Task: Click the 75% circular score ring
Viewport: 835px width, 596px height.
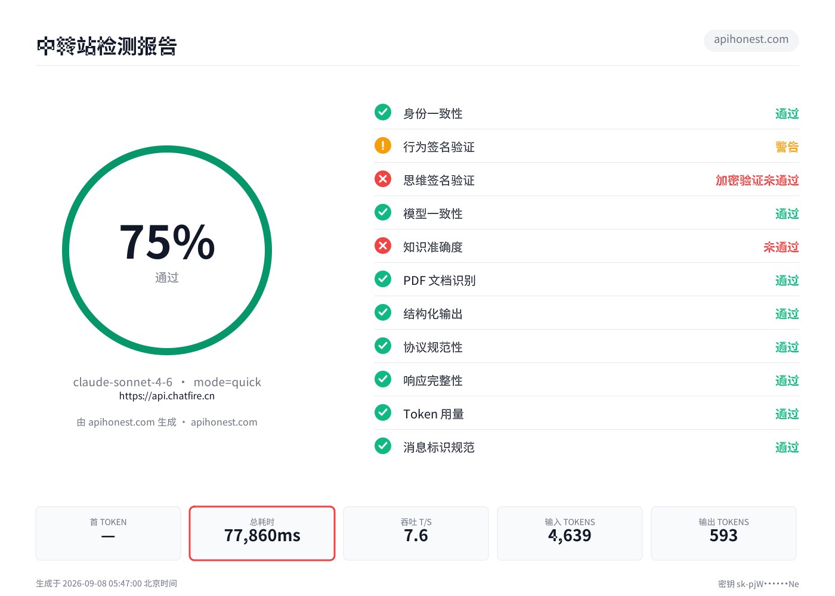Action: [x=167, y=250]
